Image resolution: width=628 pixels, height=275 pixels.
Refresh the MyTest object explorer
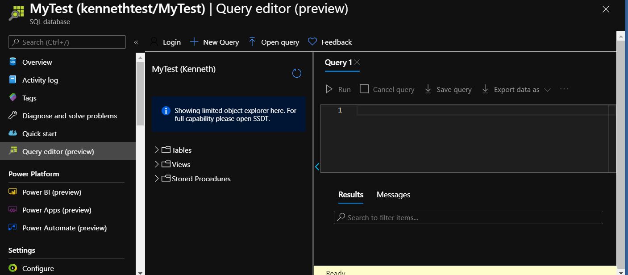[296, 73]
